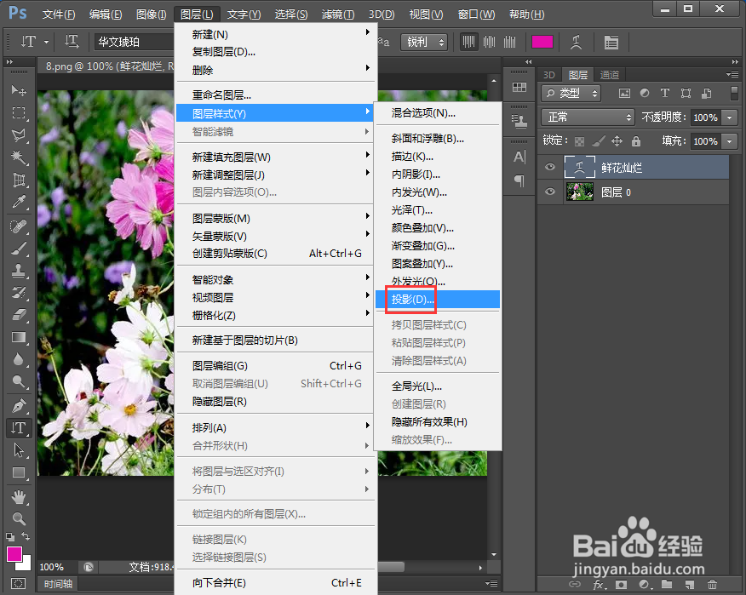Select the Eraser tool
746x595 pixels.
tap(19, 314)
